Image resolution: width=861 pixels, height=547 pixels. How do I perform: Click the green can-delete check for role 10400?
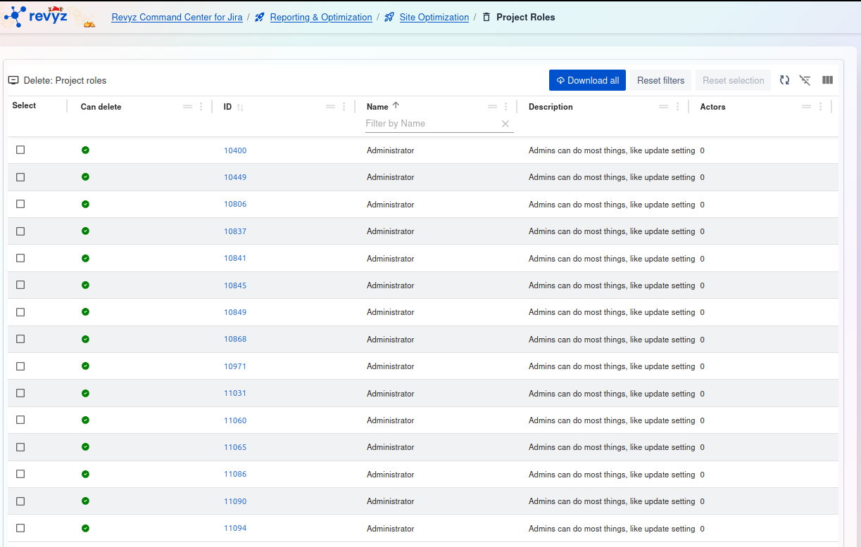pos(85,150)
